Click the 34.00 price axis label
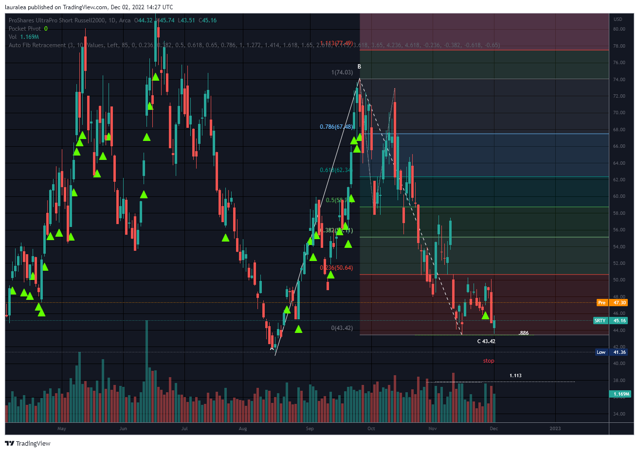The width and height of the screenshot is (639, 452). [619, 414]
